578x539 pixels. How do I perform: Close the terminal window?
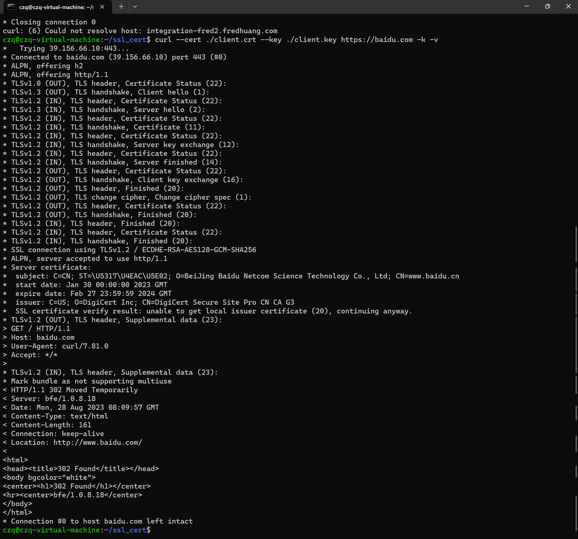pyautogui.click(x=568, y=6)
